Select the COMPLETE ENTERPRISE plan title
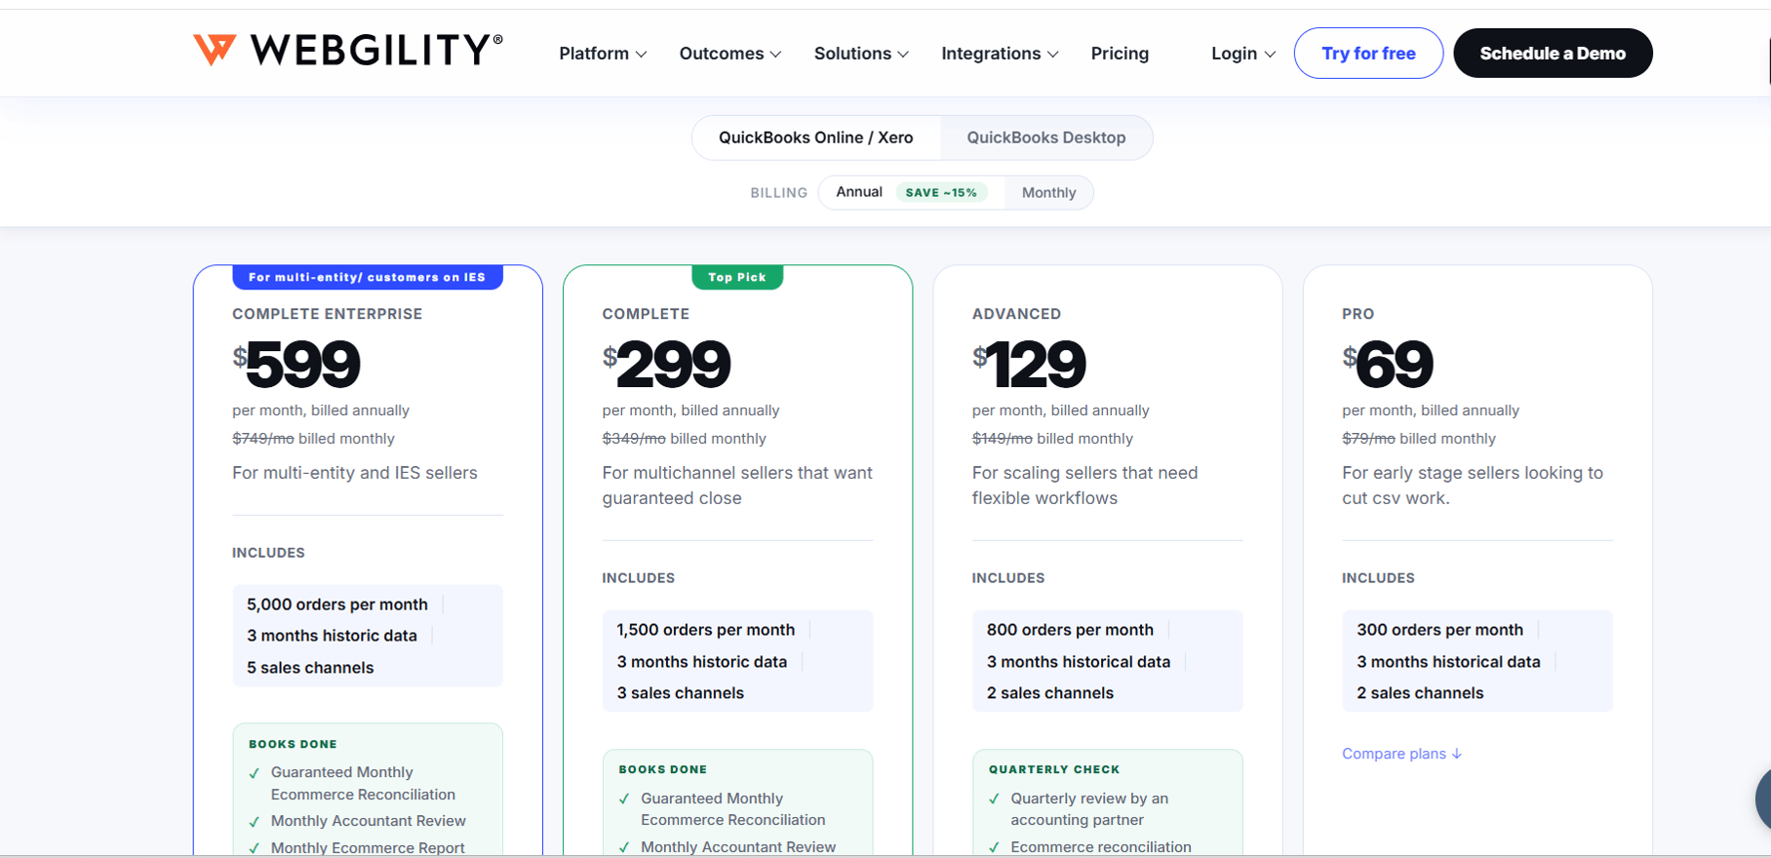Image resolution: width=1771 pixels, height=858 pixels. 328,314
